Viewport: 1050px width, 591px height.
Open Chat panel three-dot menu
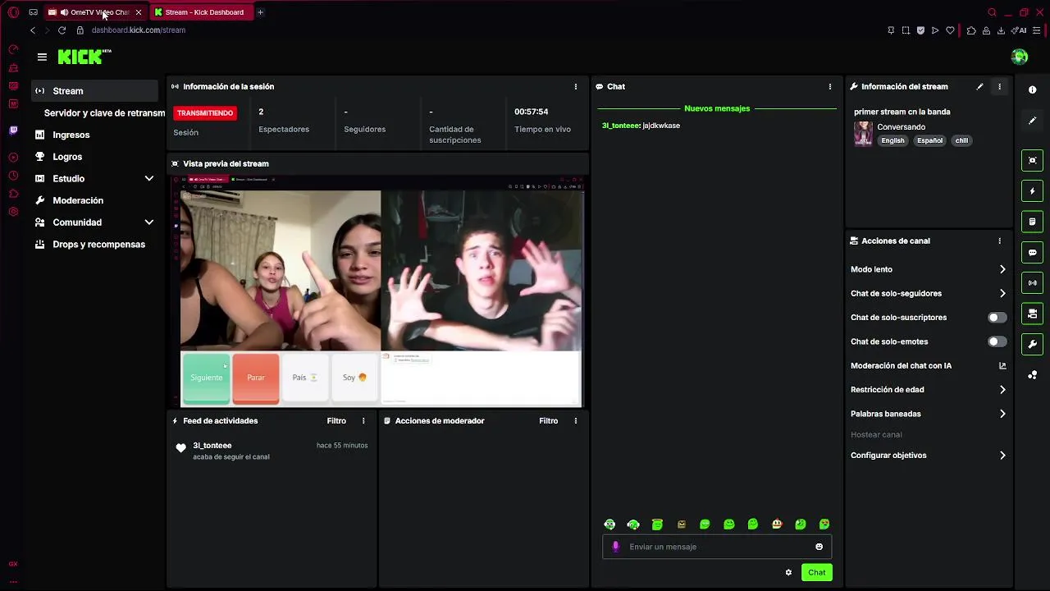[829, 86]
